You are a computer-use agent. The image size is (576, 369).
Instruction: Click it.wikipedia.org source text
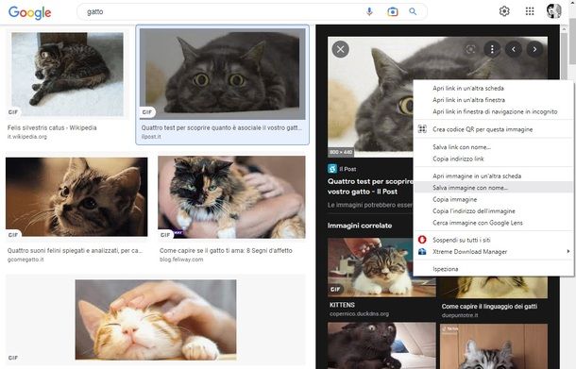pyautogui.click(x=27, y=137)
